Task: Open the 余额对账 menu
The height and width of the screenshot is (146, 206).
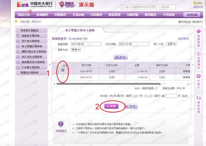Action: coord(133,15)
